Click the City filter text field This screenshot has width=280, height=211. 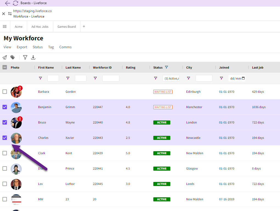pyautogui.click(x=204, y=78)
